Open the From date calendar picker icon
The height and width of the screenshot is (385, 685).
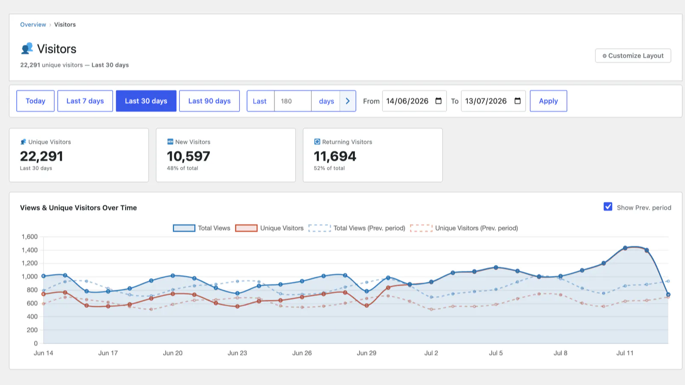tap(438, 101)
